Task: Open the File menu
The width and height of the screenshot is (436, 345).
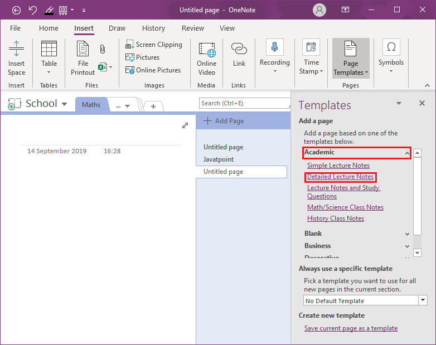Action: click(x=15, y=28)
